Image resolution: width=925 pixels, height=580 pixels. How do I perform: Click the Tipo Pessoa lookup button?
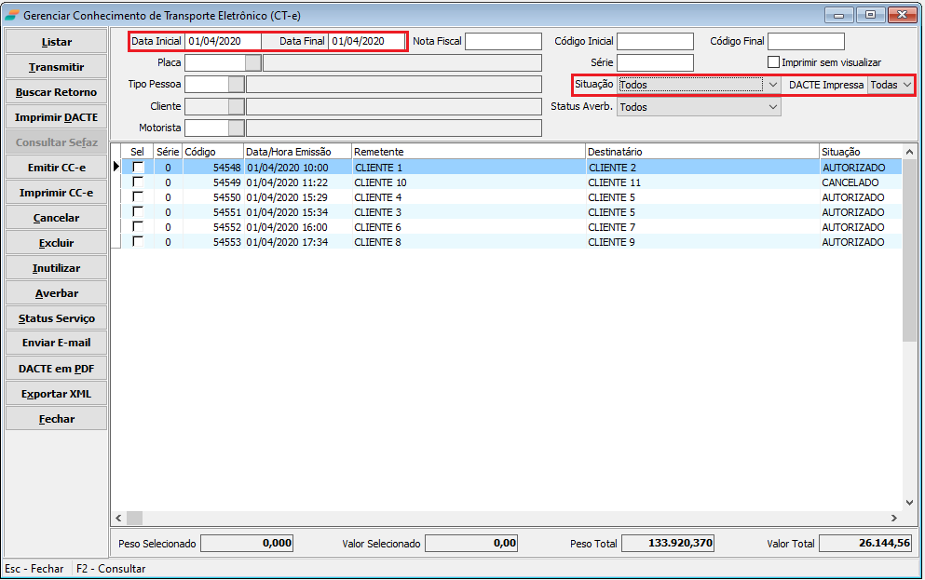237,84
